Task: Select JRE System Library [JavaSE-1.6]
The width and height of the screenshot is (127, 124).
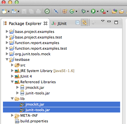Action: point(47,71)
